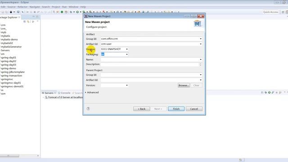288x162 pixels.
Task: Select the springmvc-demo01 project
Action: tap(12, 86)
